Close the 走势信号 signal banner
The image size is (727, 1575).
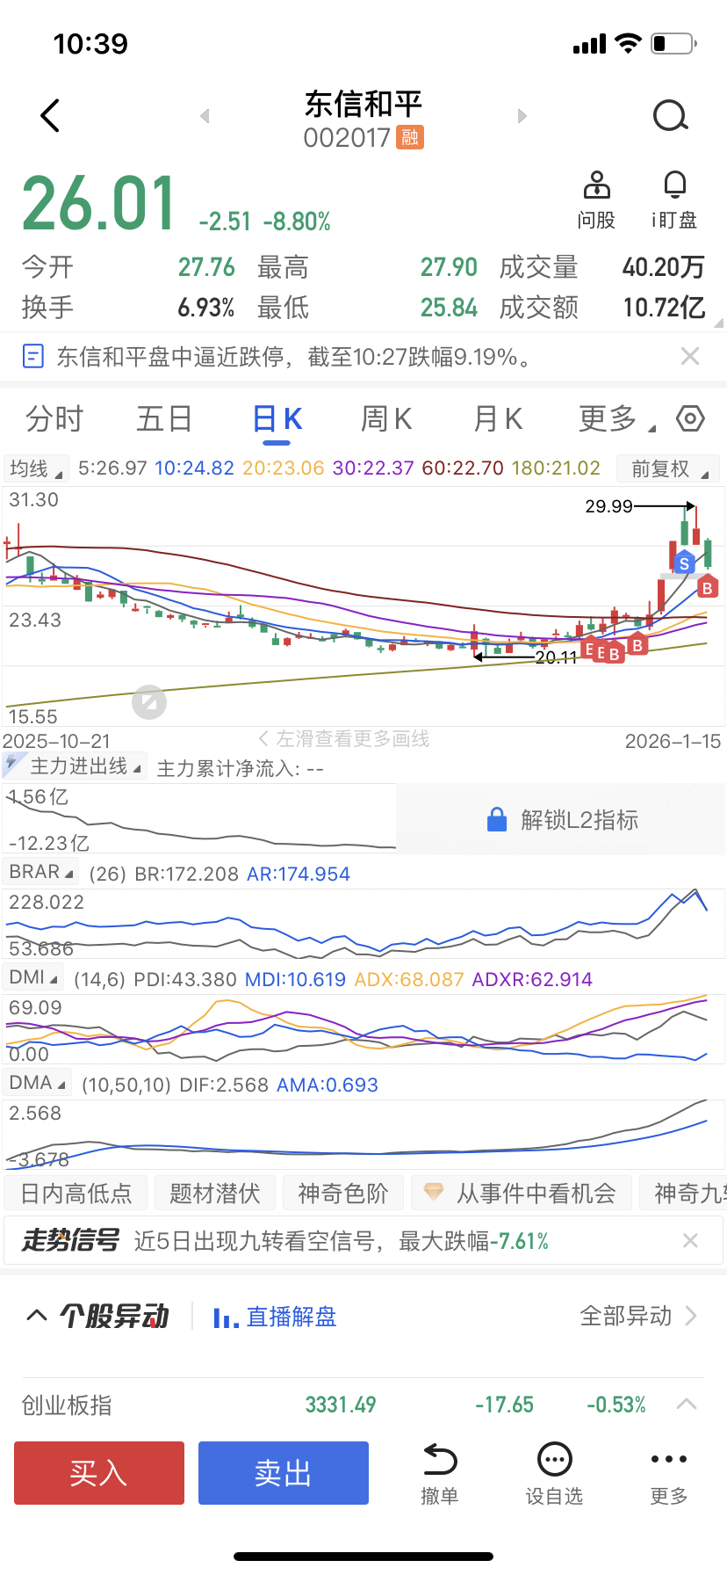tap(690, 1240)
